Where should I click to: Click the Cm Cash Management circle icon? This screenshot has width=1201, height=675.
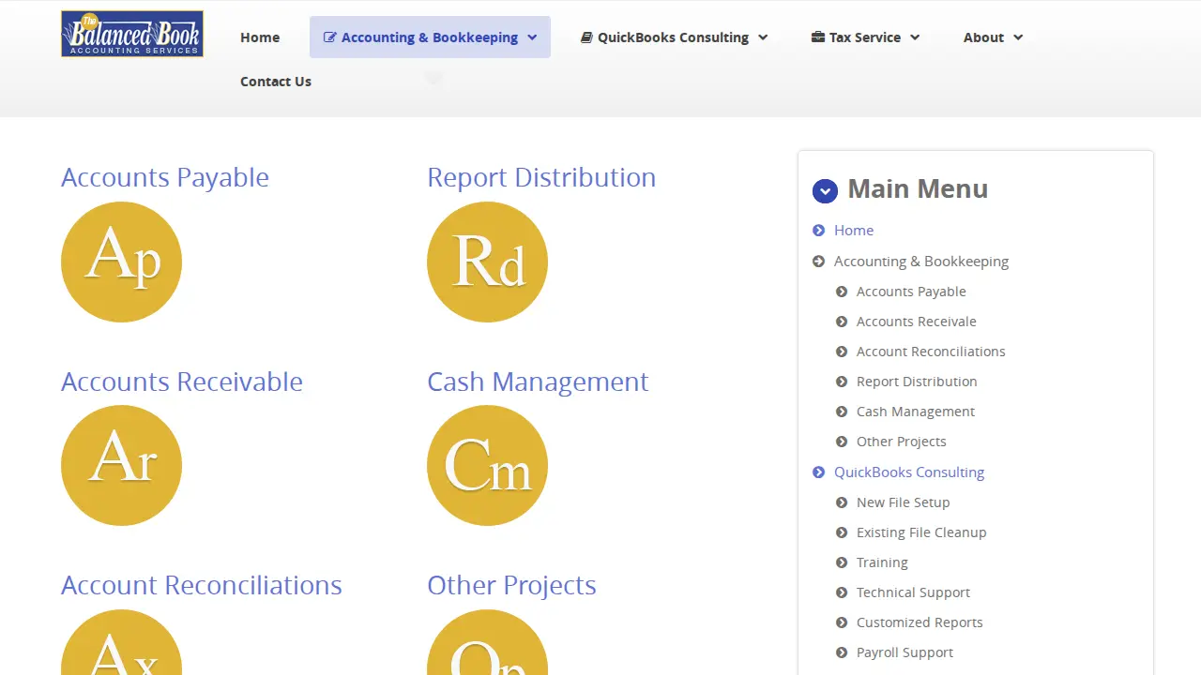point(487,465)
